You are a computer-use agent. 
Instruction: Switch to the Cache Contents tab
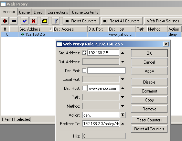(85, 12)
